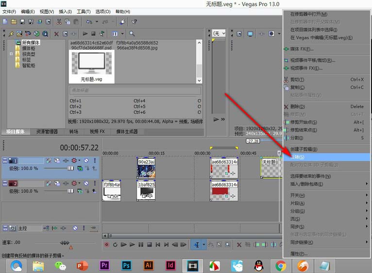Open track 1 automation settings dropdown

coord(79,160)
